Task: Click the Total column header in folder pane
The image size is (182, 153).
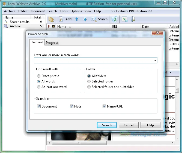Action: click(37, 17)
